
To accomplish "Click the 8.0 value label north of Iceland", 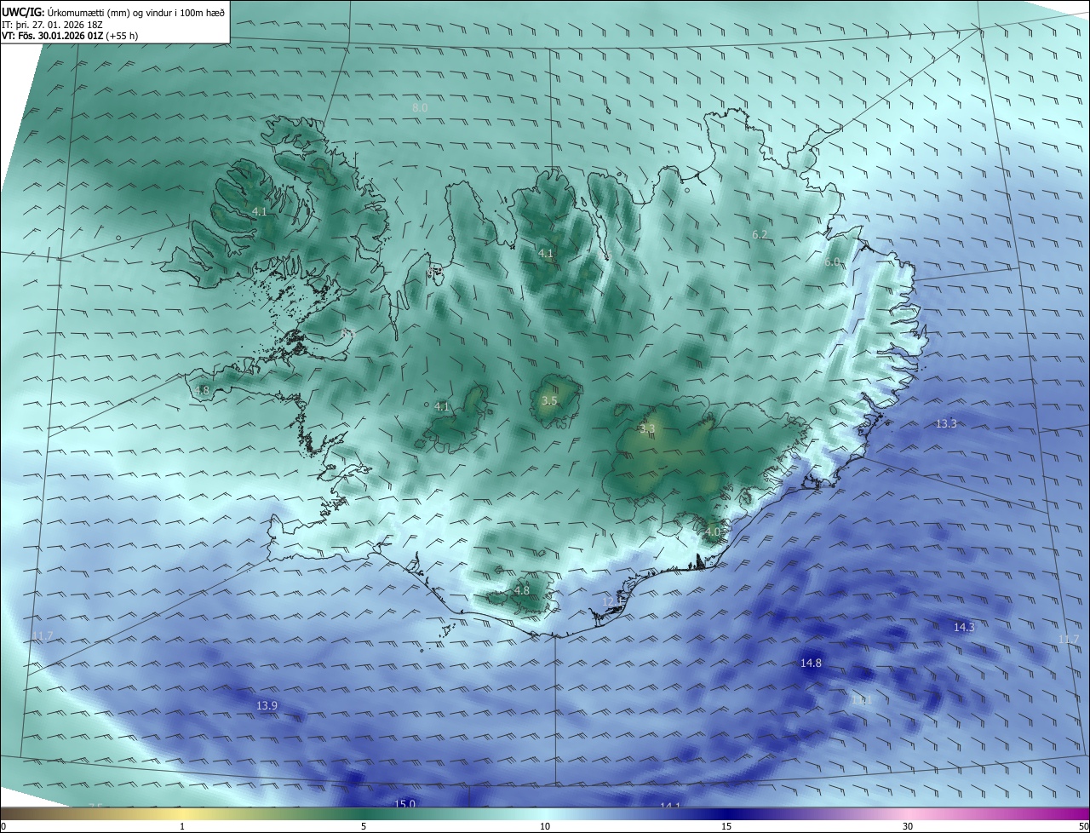I will [420, 108].
